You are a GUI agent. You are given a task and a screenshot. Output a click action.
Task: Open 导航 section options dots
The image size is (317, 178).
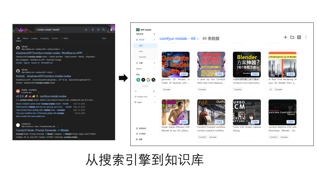154,75
